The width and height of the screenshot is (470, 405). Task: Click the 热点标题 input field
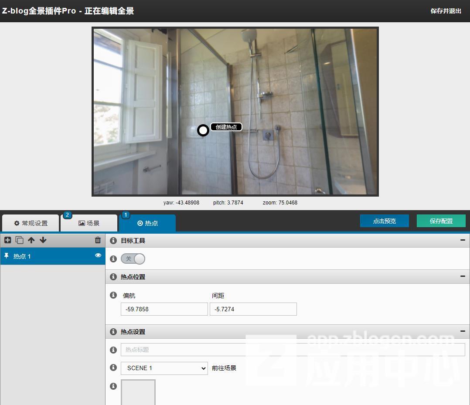(x=293, y=350)
